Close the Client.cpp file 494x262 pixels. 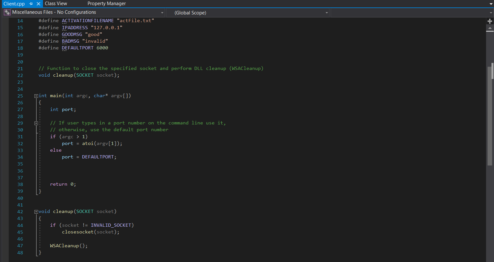pos(38,4)
